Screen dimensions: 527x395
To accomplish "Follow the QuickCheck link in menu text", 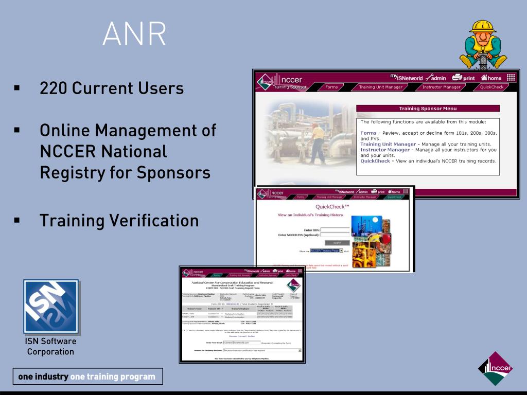I will tap(375, 161).
